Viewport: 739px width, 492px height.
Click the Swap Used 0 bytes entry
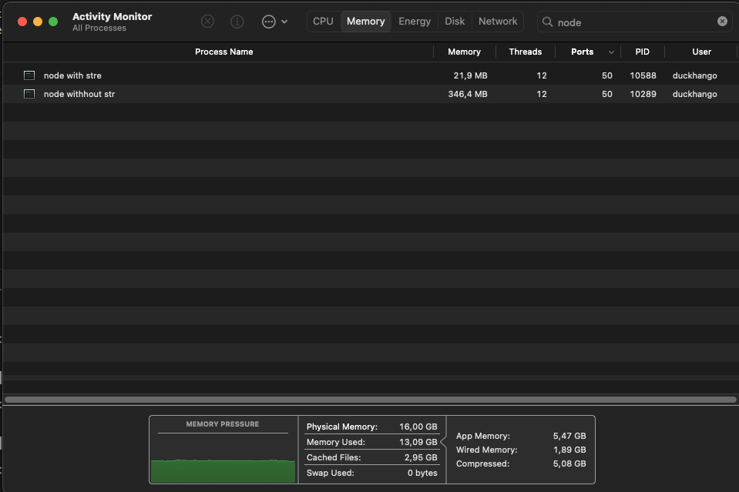coord(372,473)
